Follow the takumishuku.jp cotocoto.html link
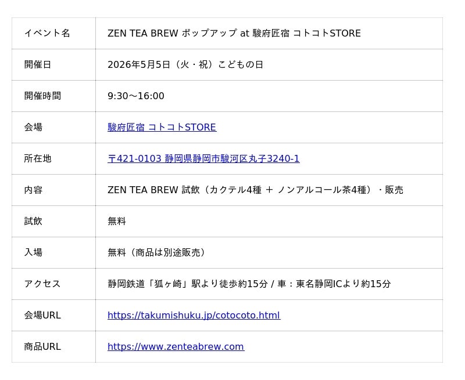The height and width of the screenshot is (380, 465). [194, 315]
